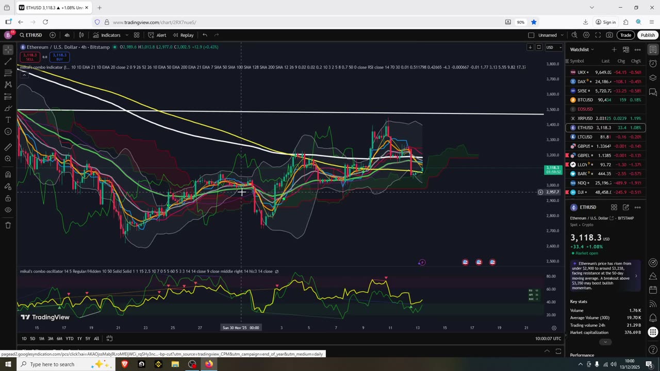
Task: Select XRPUSD watchlist row
Action: point(605,119)
